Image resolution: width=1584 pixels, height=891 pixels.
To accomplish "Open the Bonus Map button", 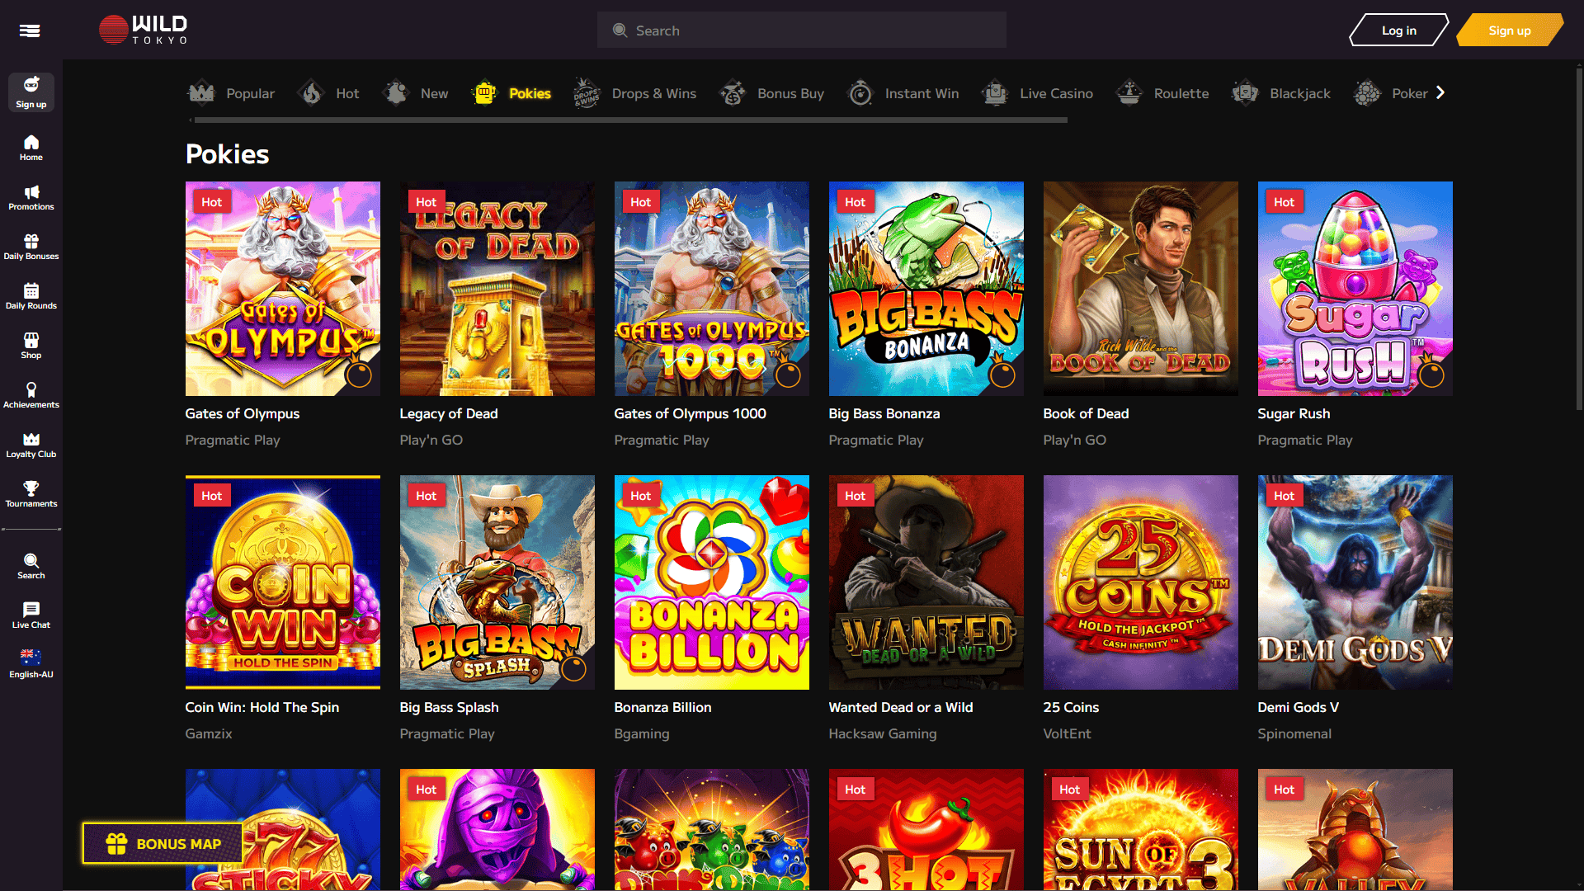I will 163,844.
